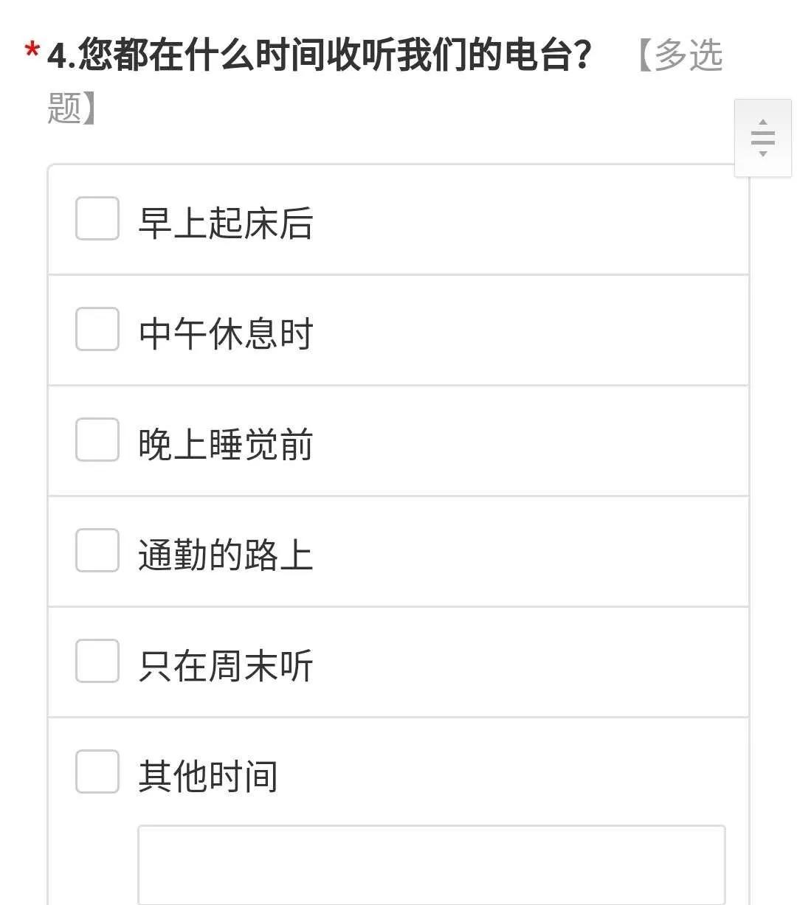
Task: Click the 中午休息时 option text
Action: [x=226, y=333]
